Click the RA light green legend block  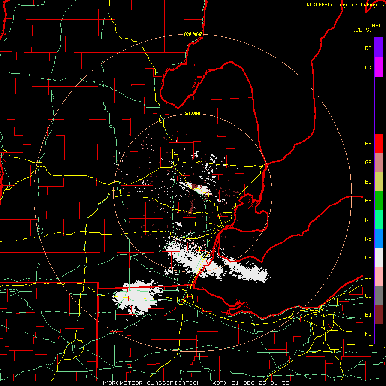point(379,220)
